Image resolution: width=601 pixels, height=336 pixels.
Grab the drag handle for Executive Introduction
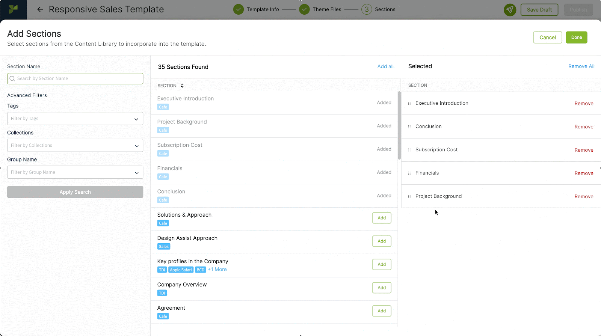pyautogui.click(x=409, y=103)
